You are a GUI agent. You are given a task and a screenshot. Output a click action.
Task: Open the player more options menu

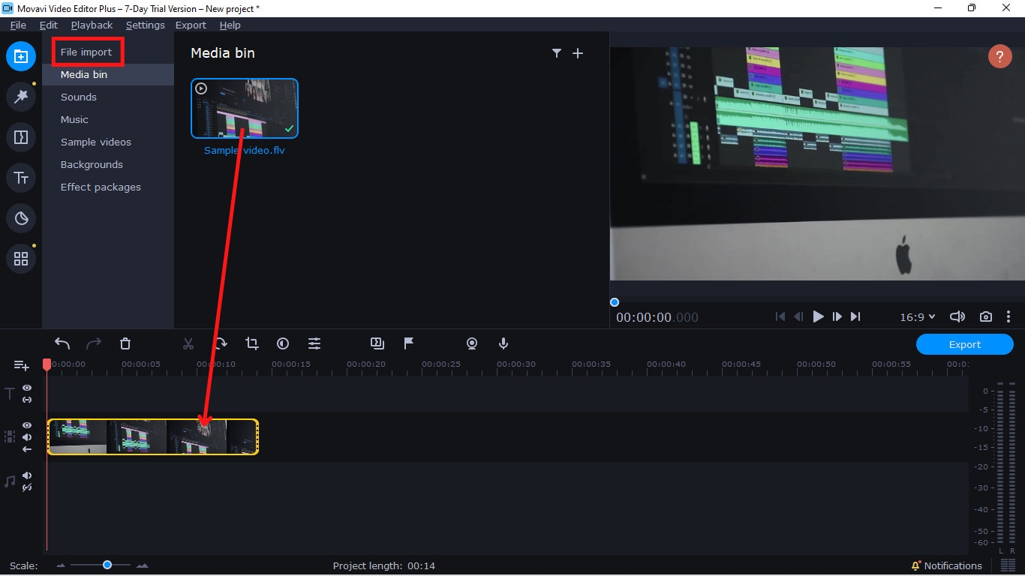(1008, 316)
